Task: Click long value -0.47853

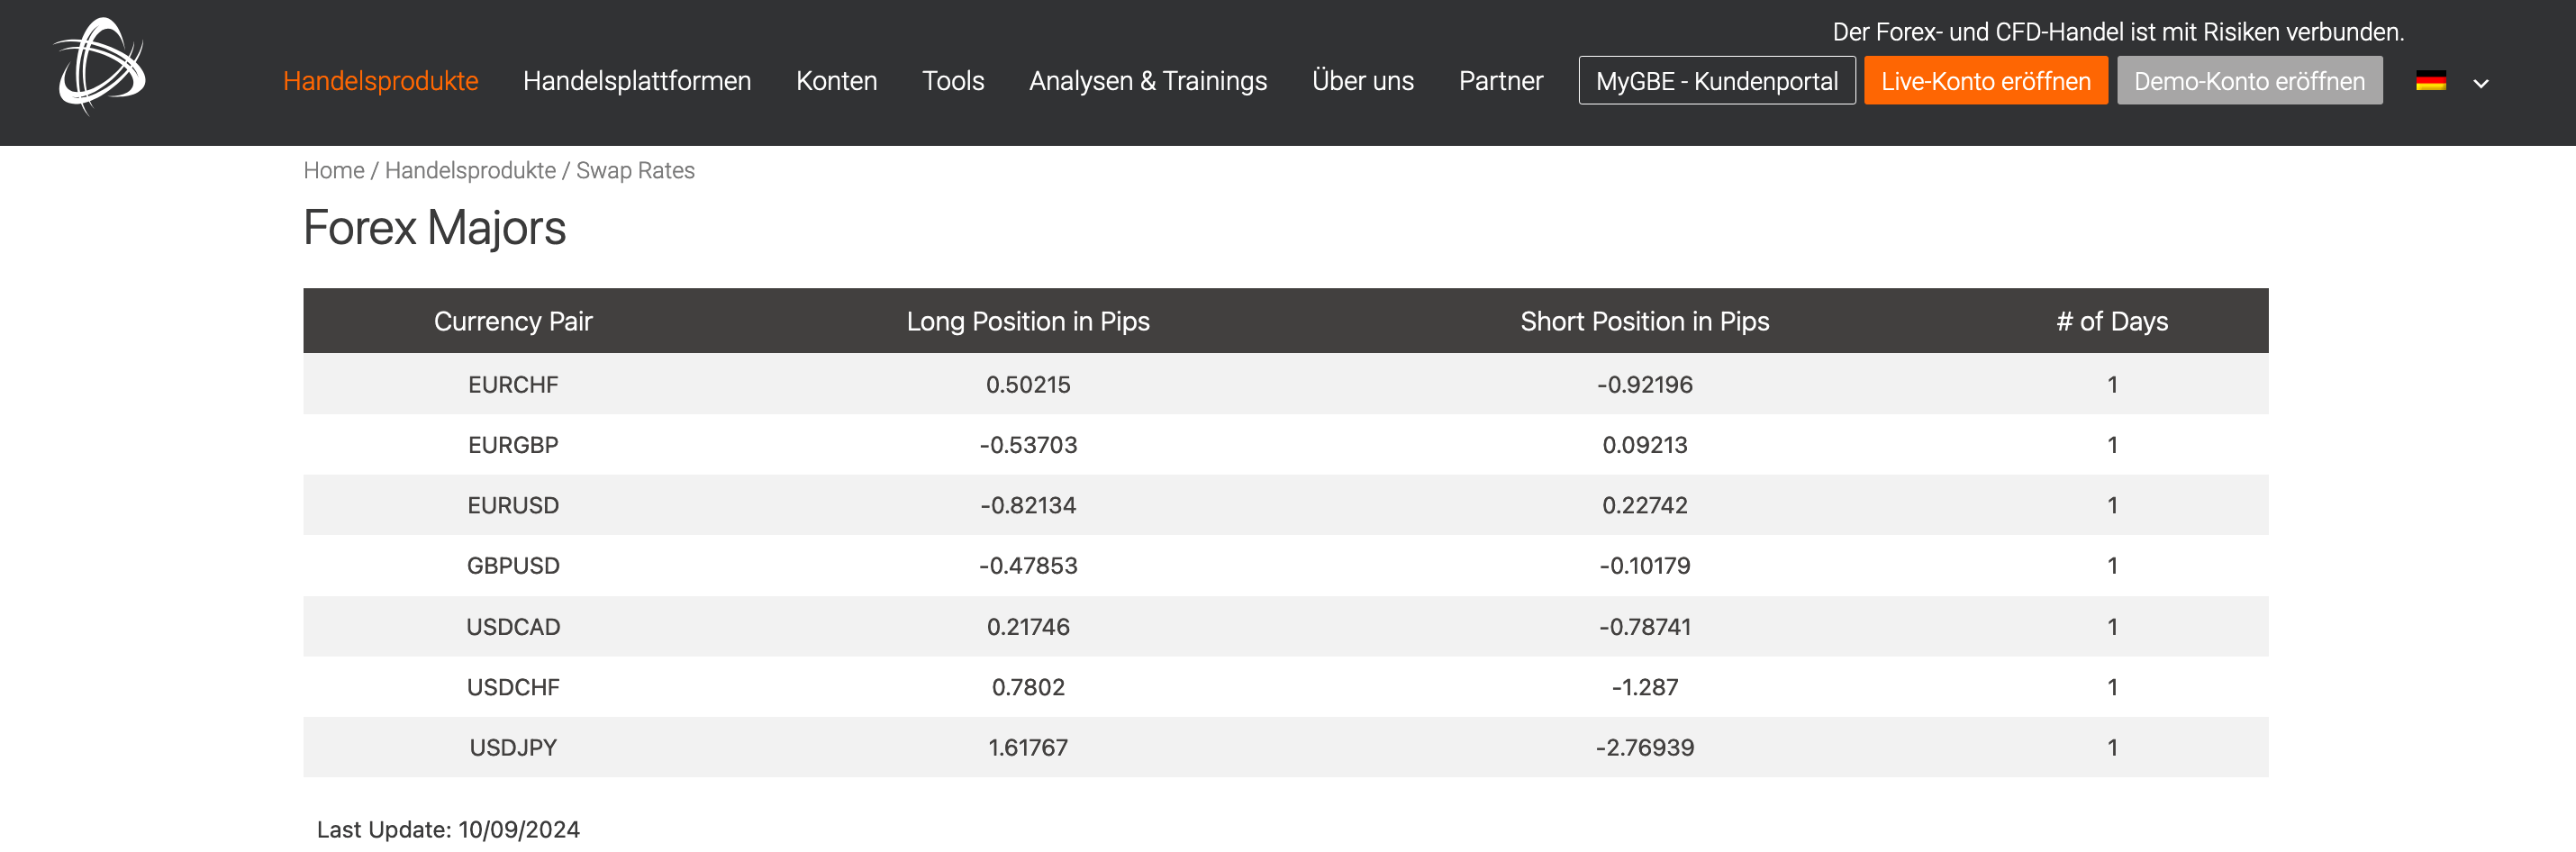Action: (x=1028, y=566)
